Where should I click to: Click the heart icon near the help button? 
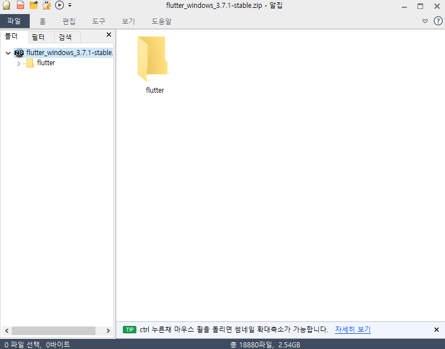point(425,21)
